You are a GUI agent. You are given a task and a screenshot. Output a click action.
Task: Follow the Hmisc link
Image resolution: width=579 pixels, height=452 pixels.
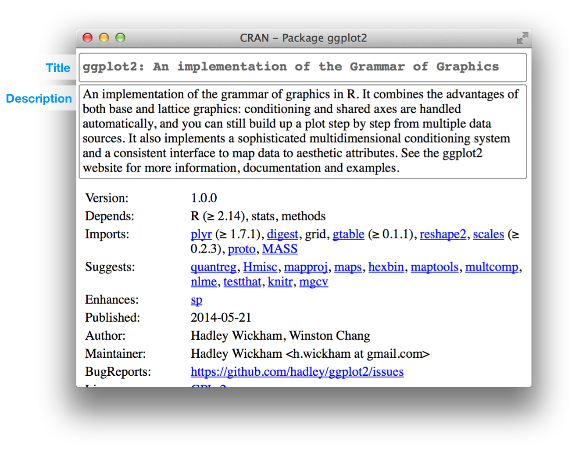[x=260, y=267]
